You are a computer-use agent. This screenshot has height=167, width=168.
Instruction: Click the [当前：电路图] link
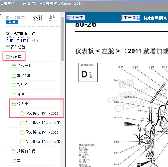(x=17, y=40)
